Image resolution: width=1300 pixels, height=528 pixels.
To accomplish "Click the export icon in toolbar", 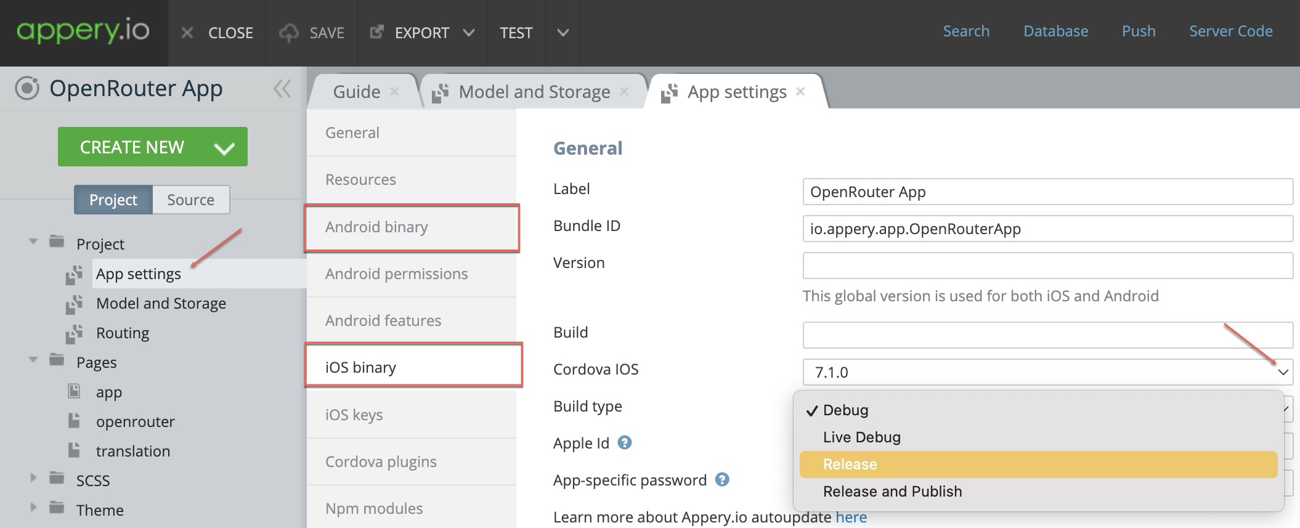I will coord(376,32).
